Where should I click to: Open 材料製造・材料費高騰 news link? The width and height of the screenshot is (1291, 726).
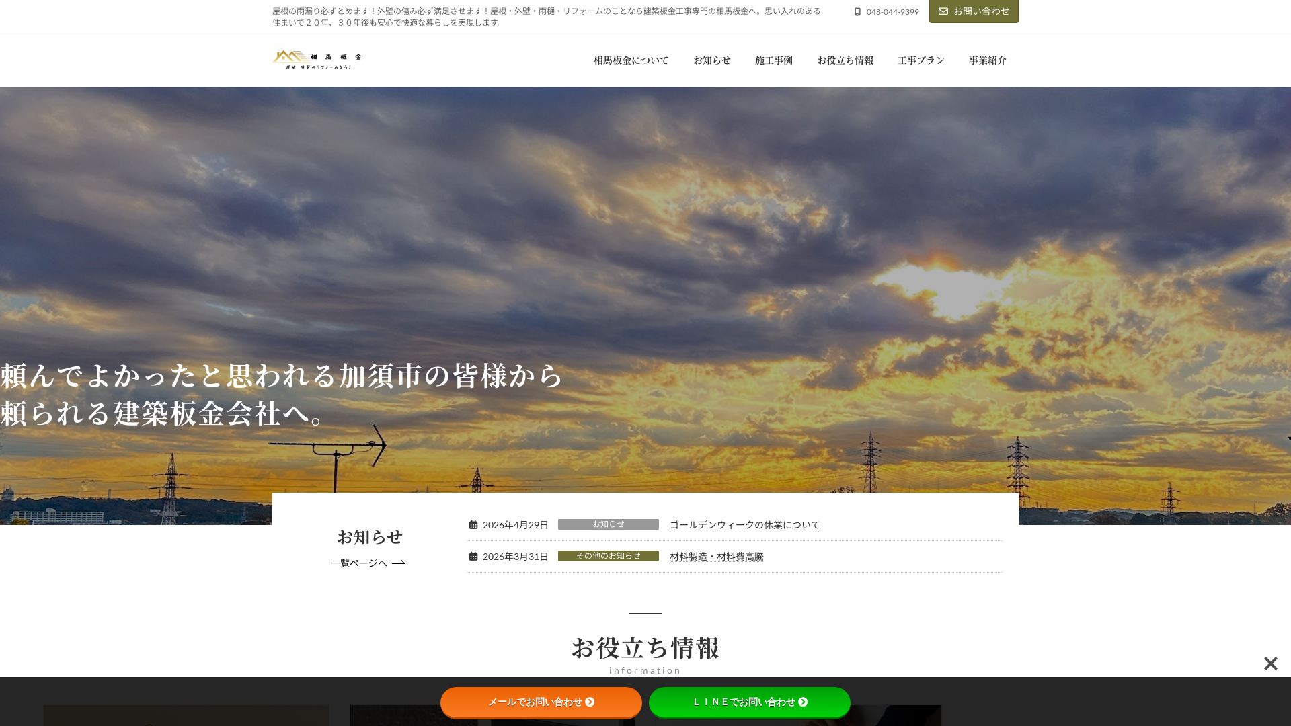point(716,557)
